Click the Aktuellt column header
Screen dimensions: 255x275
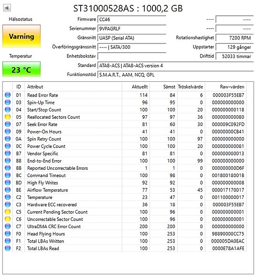[136, 87]
